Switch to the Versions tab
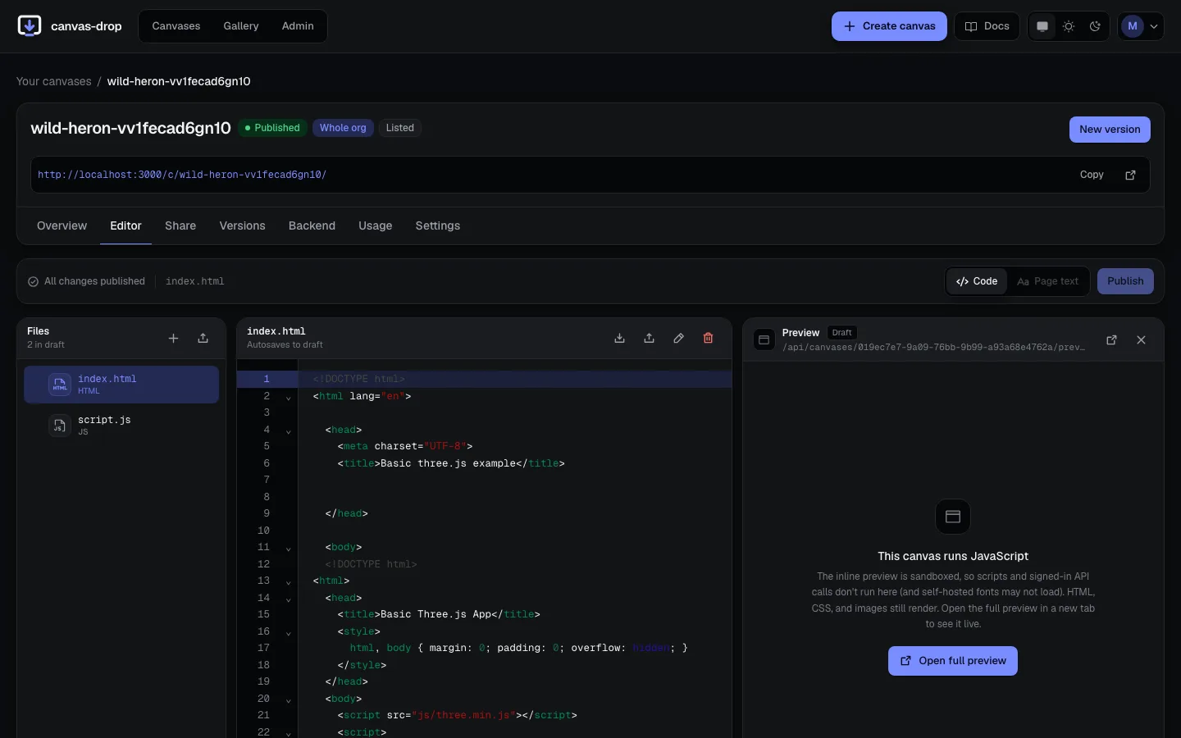Viewport: 1181px width, 738px height. [243, 225]
